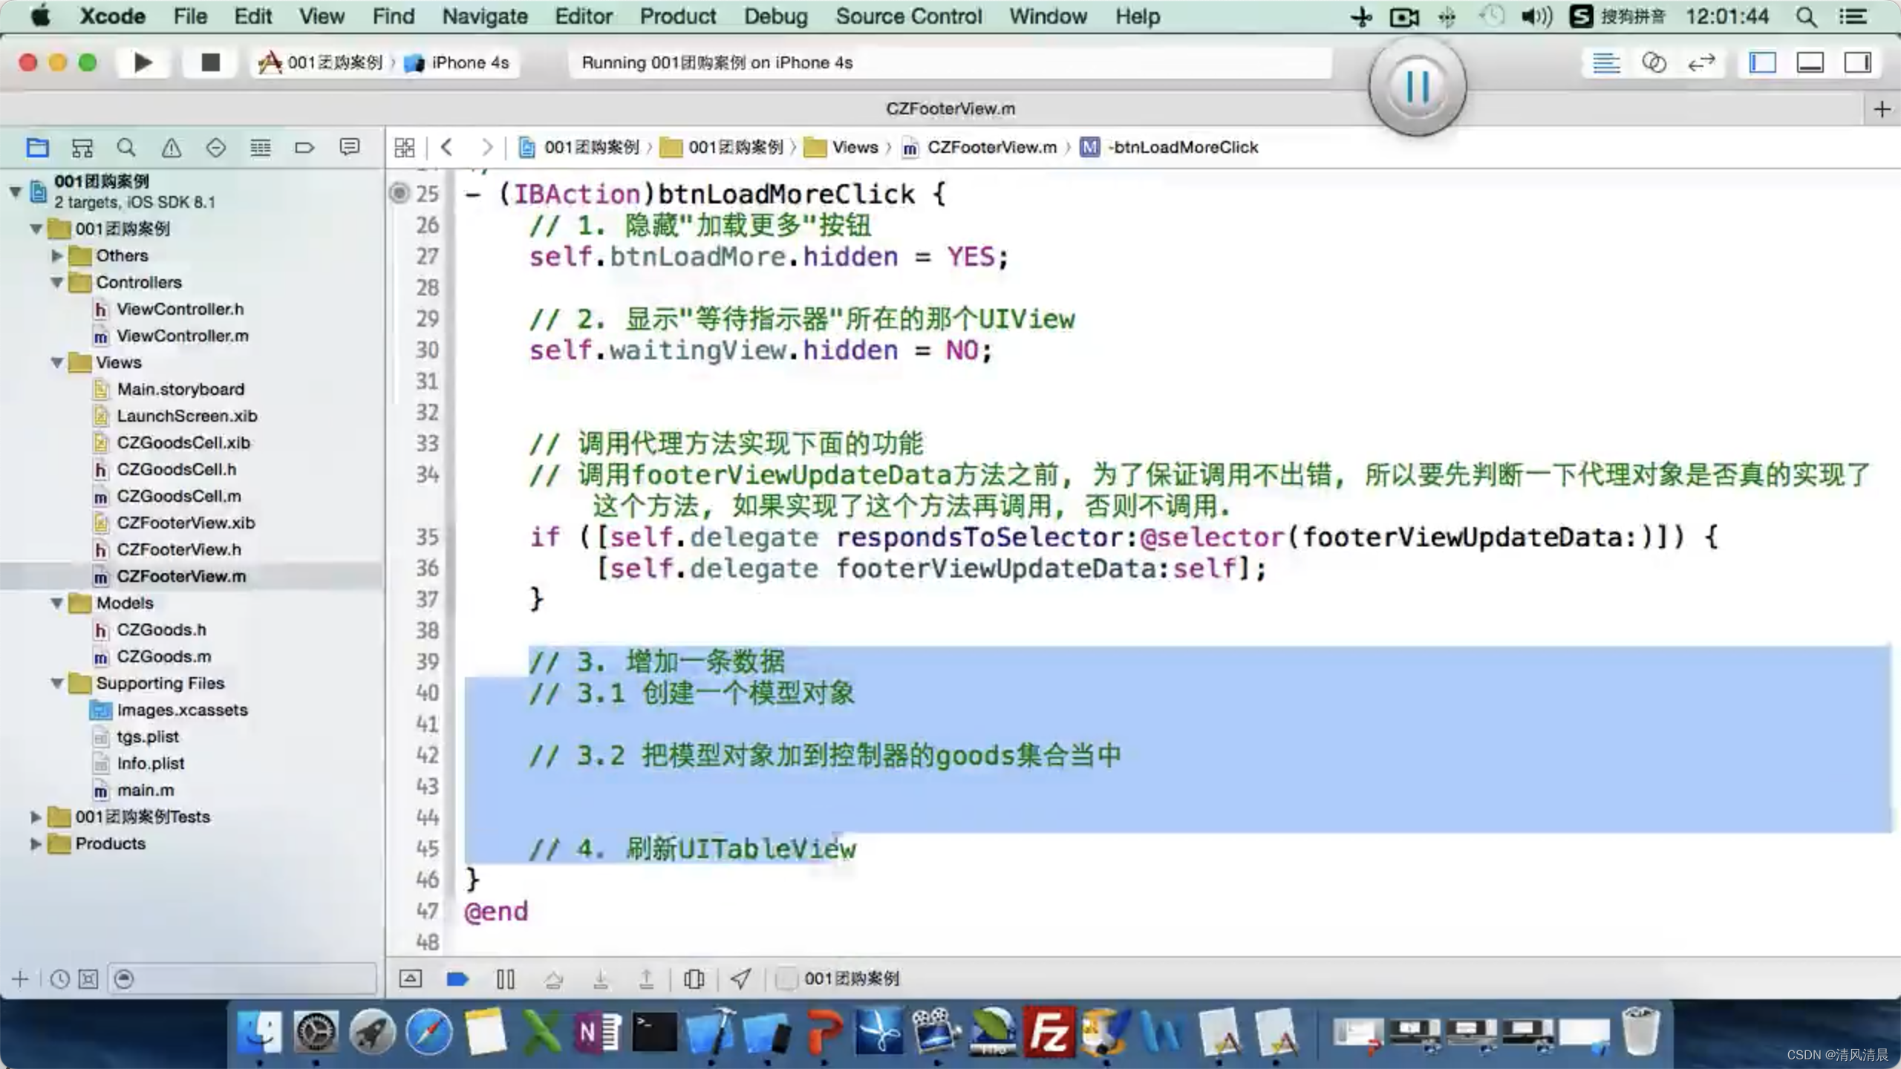Image resolution: width=1901 pixels, height=1069 pixels.
Task: Open the Project navigator tab
Action: (37, 148)
